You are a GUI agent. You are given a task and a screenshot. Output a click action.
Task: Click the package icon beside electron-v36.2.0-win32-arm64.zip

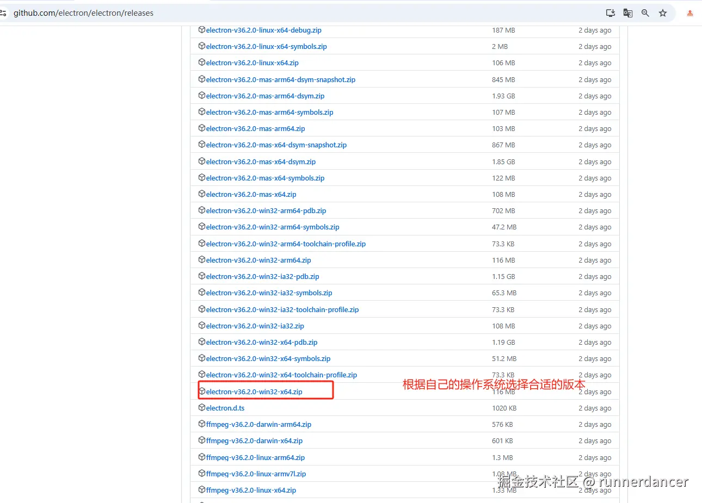202,260
